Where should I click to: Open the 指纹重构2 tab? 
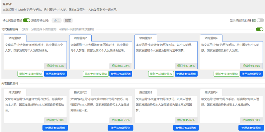80,92
